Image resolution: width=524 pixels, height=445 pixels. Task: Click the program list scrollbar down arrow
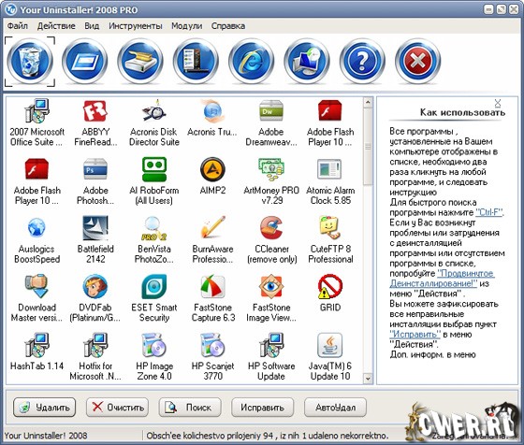368,379
